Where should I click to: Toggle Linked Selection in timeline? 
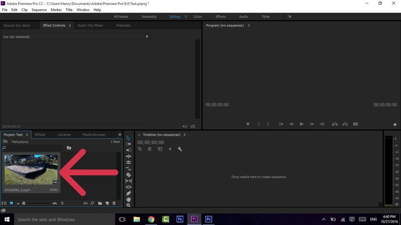160,149
